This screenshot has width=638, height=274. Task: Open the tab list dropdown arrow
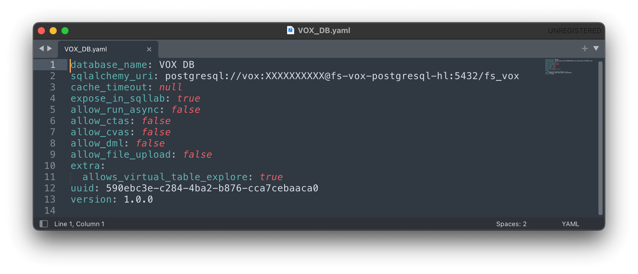(x=596, y=48)
